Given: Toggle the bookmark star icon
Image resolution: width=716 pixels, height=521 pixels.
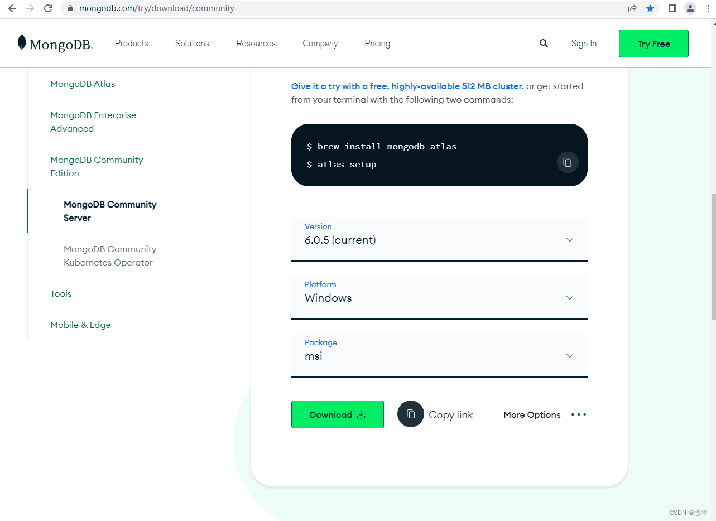Looking at the screenshot, I should (x=650, y=8).
